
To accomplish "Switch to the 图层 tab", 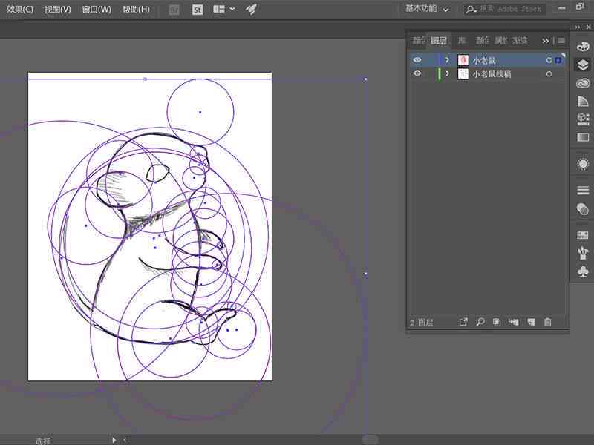I will [439, 41].
